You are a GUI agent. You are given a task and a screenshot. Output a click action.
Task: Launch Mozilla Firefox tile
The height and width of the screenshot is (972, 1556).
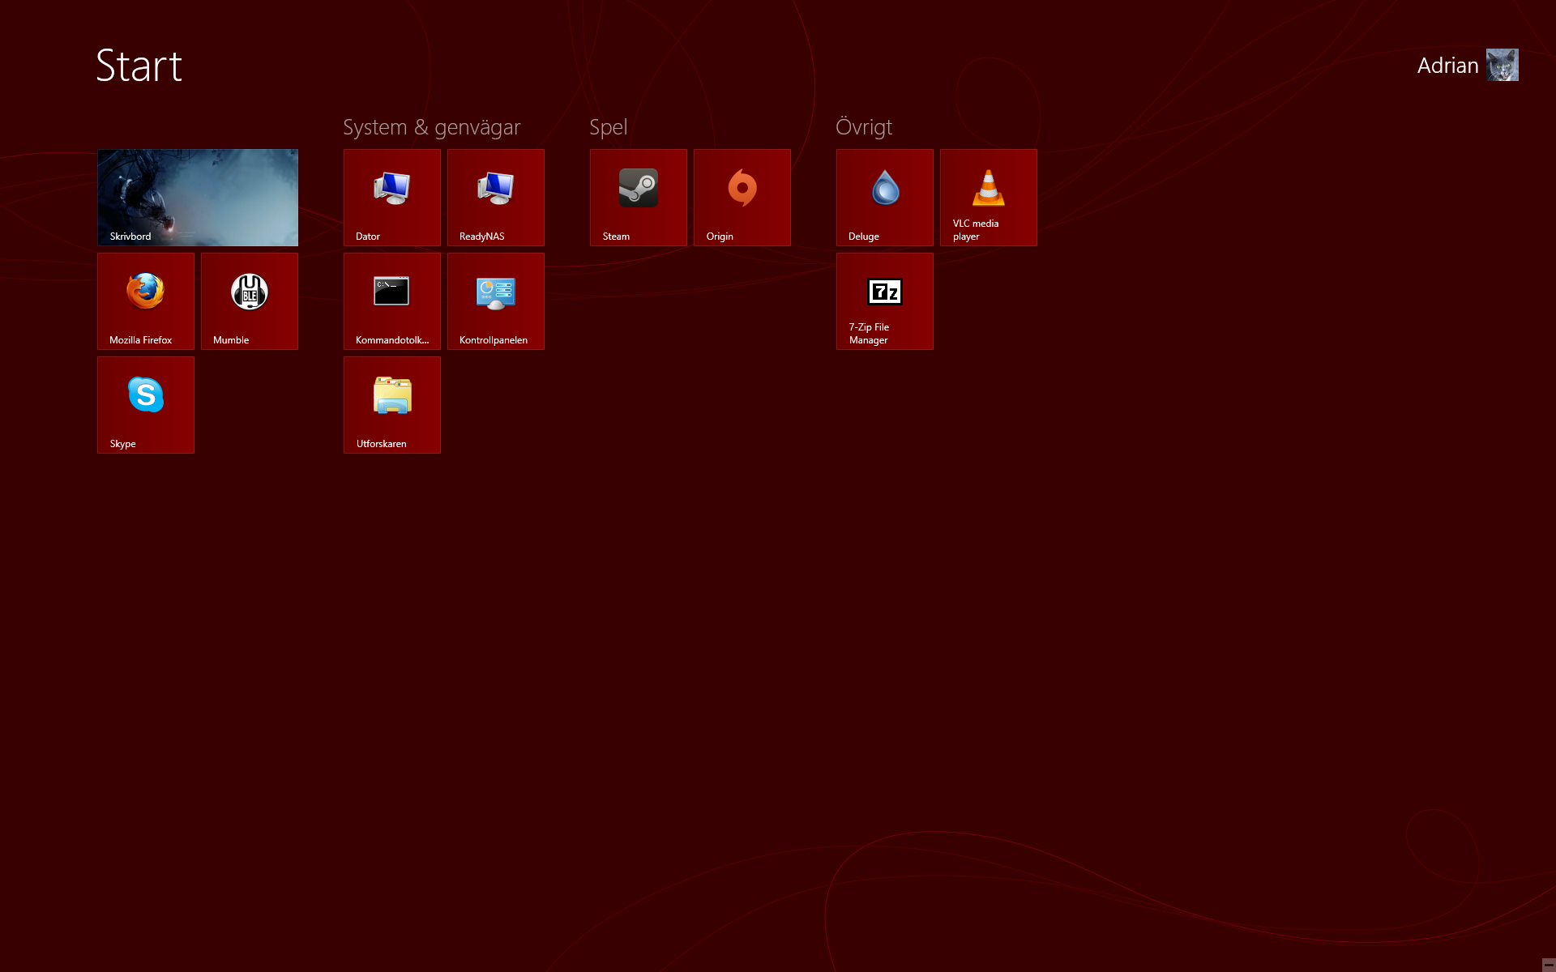(x=146, y=301)
